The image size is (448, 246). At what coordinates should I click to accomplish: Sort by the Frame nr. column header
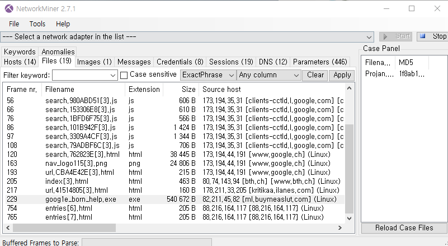click(x=22, y=89)
